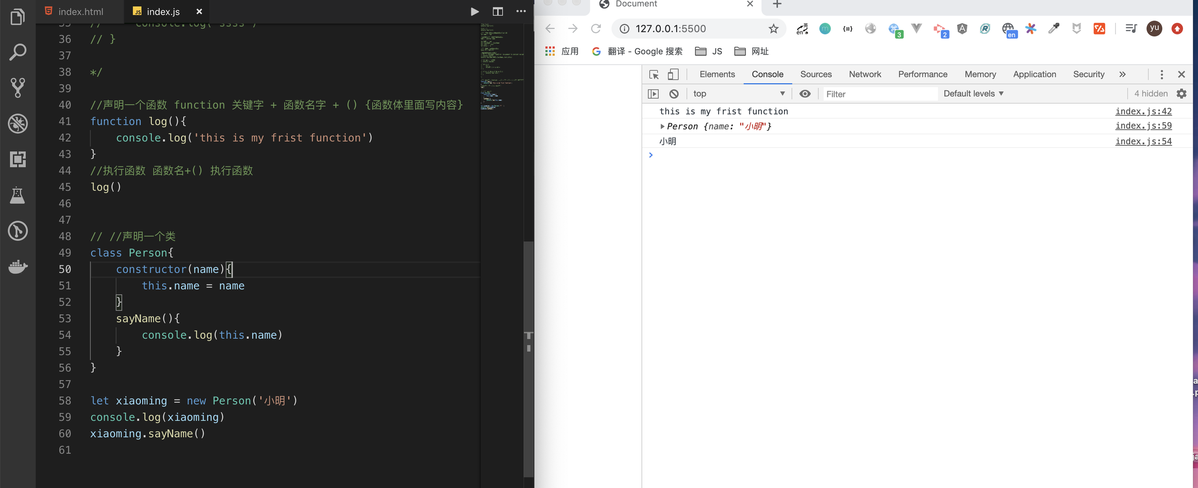
Task: Switch to the Network tab
Action: pos(864,74)
